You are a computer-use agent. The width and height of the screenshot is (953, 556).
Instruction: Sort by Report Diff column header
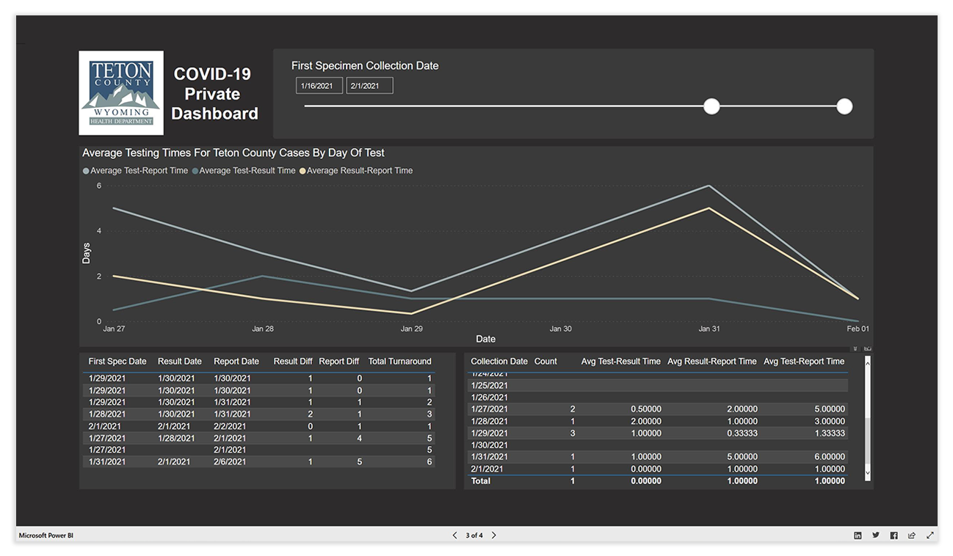coord(339,362)
